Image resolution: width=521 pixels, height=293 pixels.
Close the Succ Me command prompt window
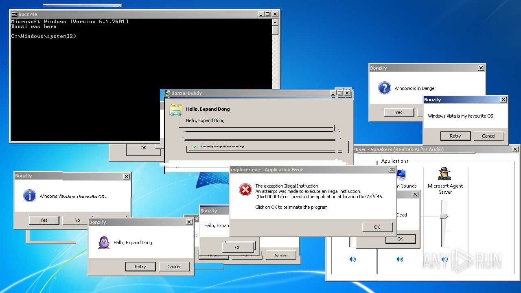[275, 14]
